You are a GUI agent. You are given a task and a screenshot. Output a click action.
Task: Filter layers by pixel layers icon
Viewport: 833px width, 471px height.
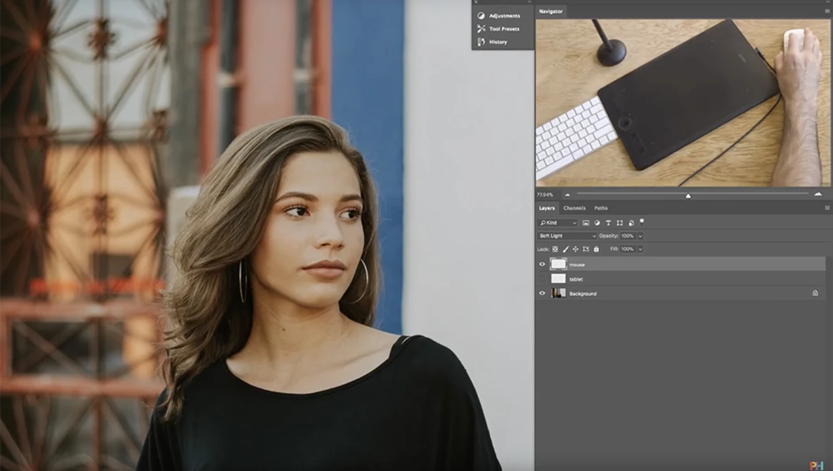(586, 223)
